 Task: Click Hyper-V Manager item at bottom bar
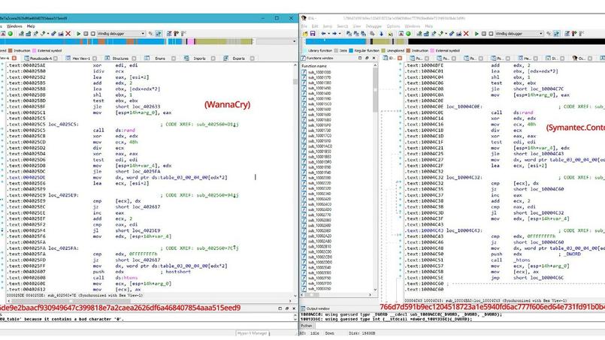253,333
